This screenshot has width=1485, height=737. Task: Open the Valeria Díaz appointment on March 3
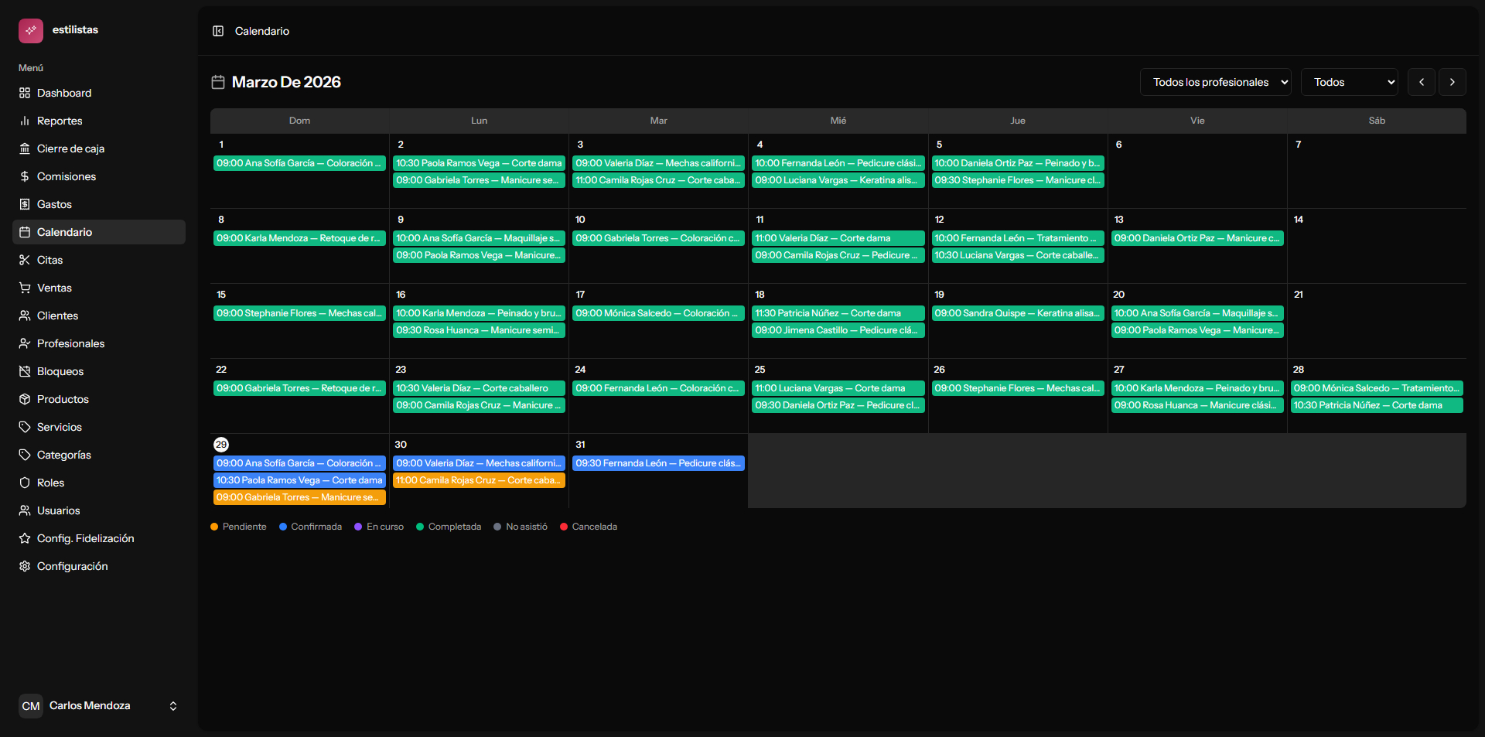tap(658, 163)
